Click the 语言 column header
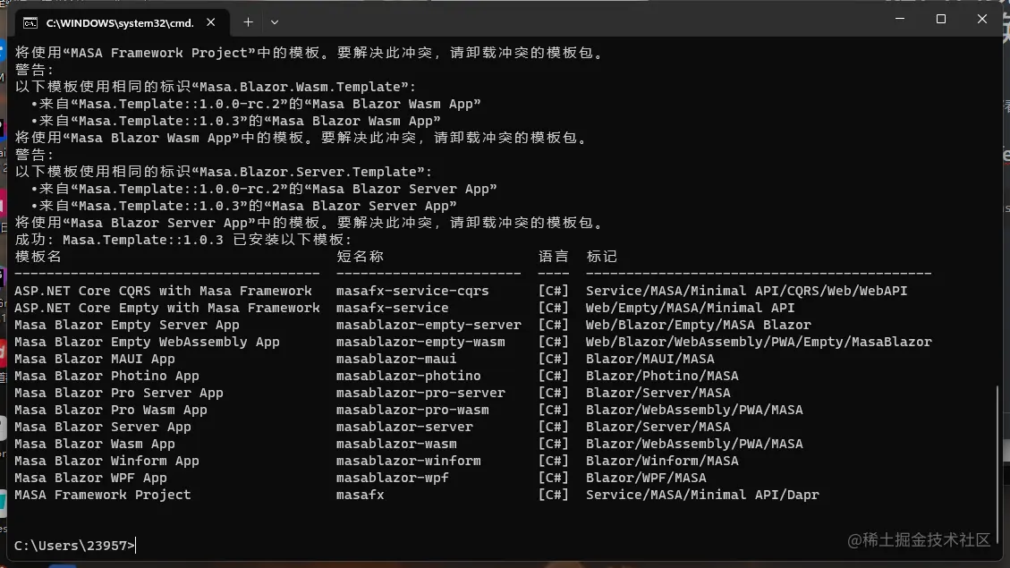The image size is (1010, 568). [554, 257]
